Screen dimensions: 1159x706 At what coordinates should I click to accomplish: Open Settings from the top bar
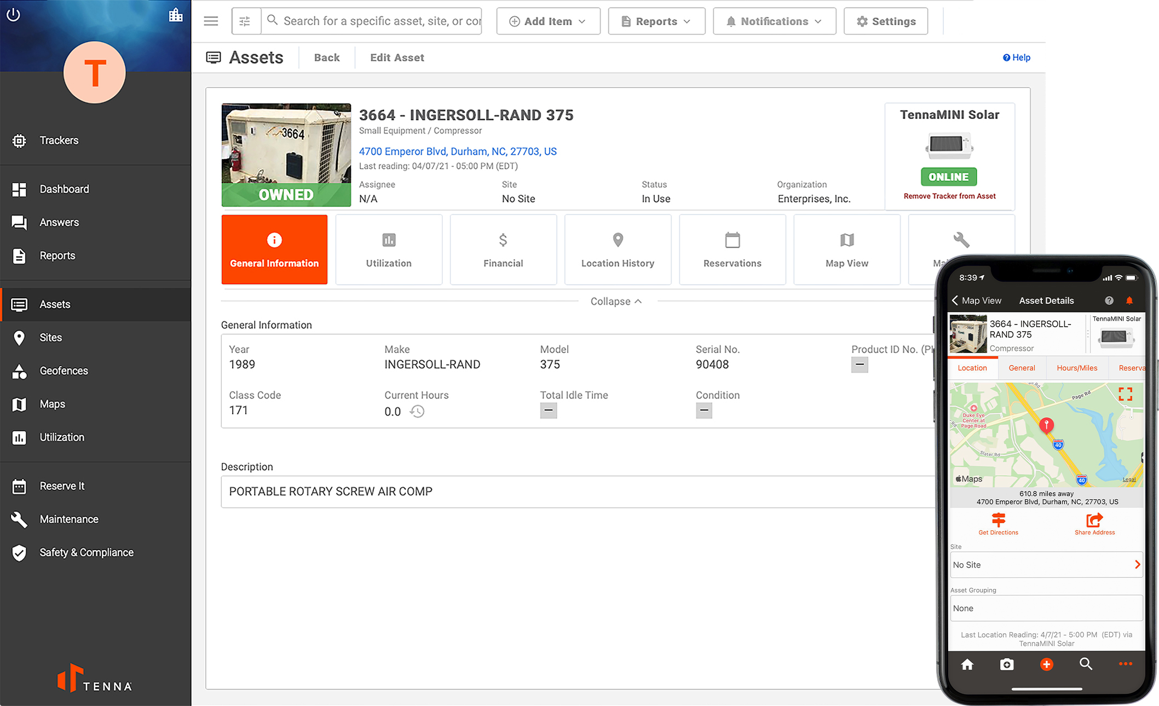tap(886, 21)
